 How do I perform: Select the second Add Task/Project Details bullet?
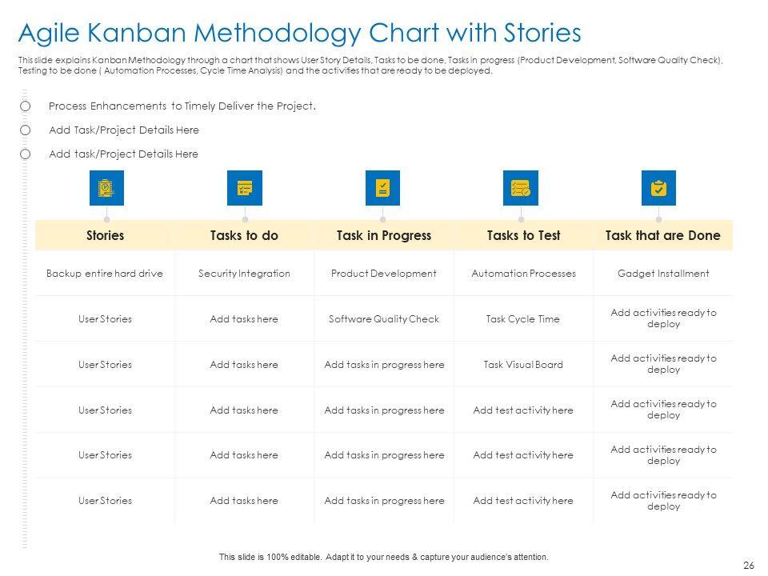[26, 130]
